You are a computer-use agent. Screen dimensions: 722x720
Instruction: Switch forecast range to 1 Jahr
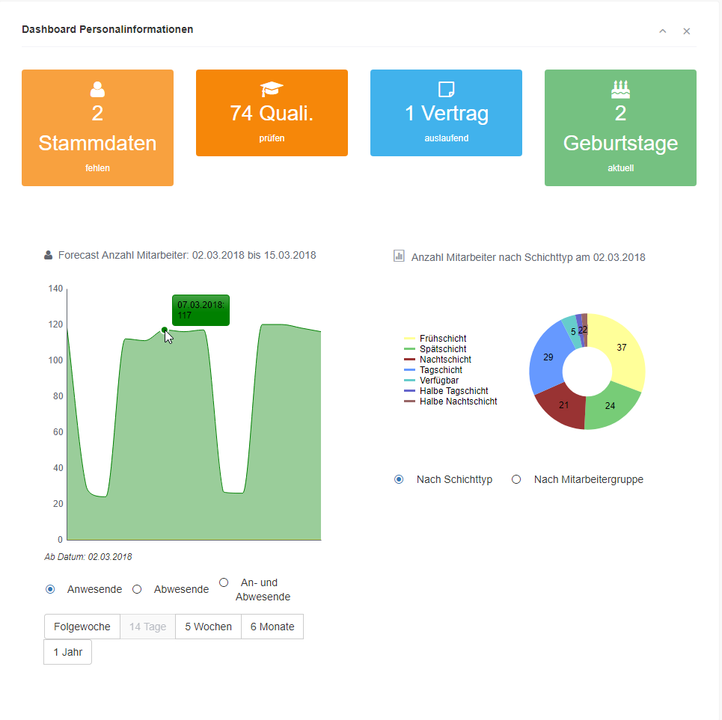(67, 652)
